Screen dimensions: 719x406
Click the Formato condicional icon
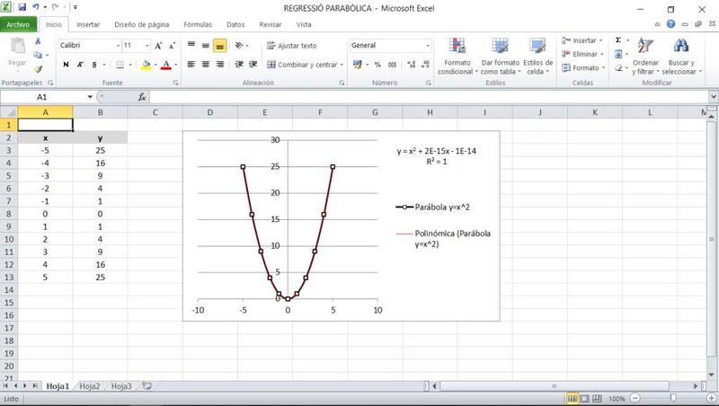(457, 56)
